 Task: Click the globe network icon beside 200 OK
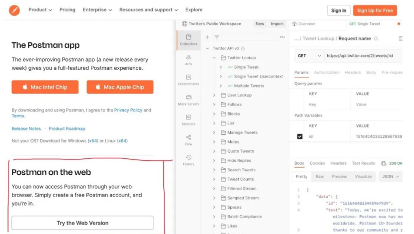384,163
